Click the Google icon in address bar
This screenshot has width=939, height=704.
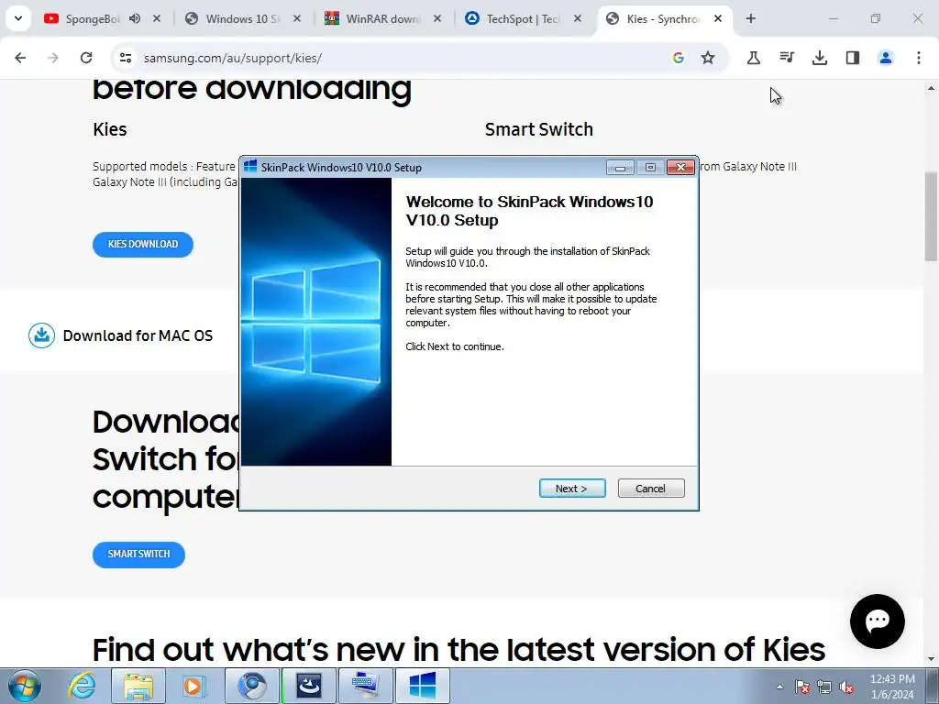click(678, 58)
